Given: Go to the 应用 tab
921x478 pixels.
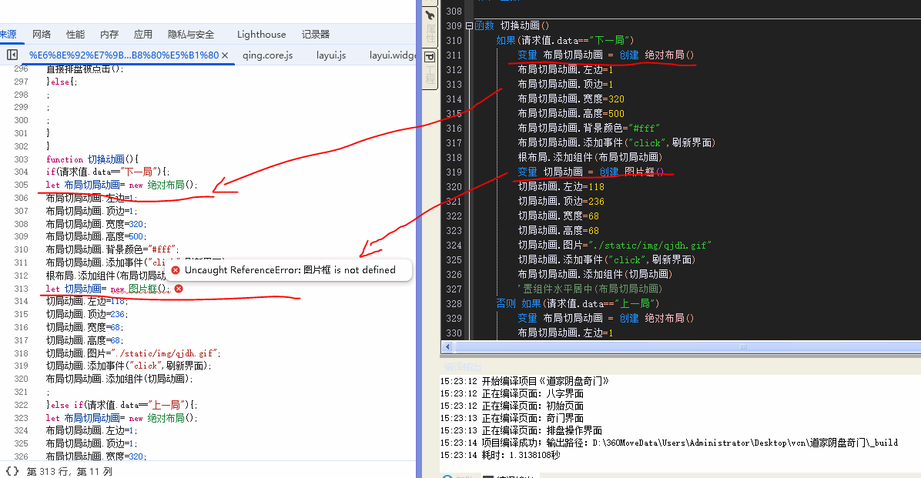Looking at the screenshot, I should coord(143,35).
